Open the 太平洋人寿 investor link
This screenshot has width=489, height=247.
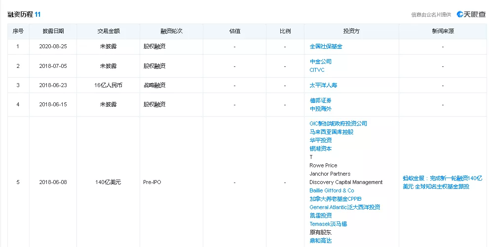323,85
